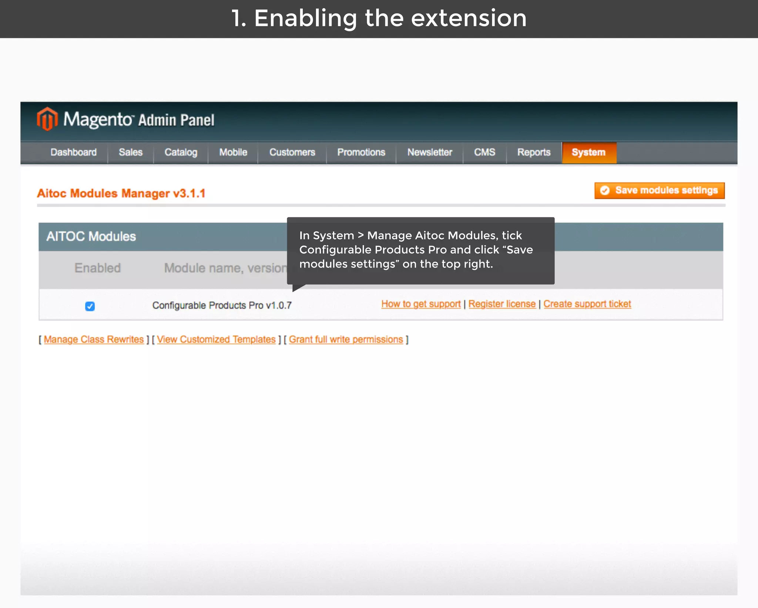
Task: Click the Magento logo icon
Action: tap(47, 119)
